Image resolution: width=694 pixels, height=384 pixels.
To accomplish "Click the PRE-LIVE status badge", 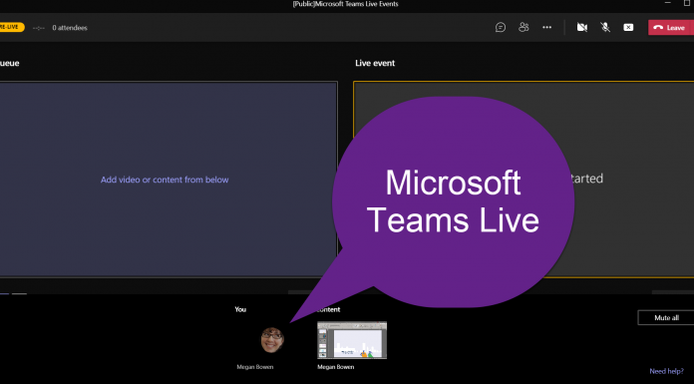I will pyautogui.click(x=12, y=28).
